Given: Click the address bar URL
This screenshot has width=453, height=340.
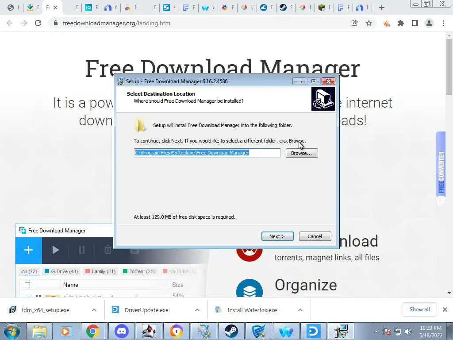Looking at the screenshot, I should tap(116, 23).
